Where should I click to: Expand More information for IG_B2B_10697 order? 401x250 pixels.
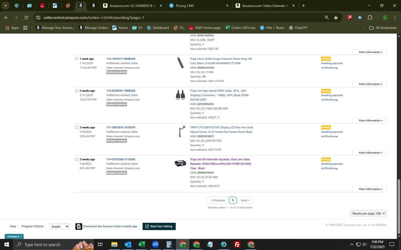[369, 52]
